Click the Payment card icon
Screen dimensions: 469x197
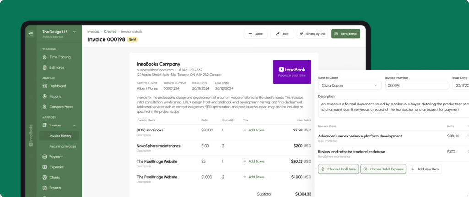(x=44, y=157)
